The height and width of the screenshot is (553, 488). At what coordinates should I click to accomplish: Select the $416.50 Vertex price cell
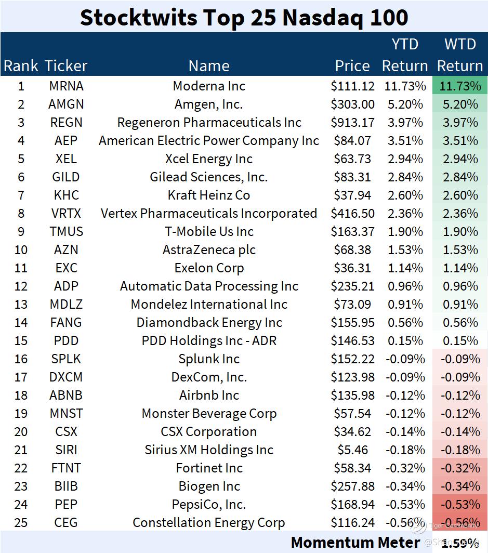click(x=352, y=214)
